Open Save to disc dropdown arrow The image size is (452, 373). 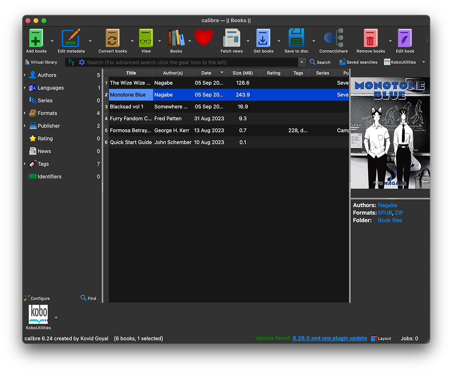[x=314, y=41]
